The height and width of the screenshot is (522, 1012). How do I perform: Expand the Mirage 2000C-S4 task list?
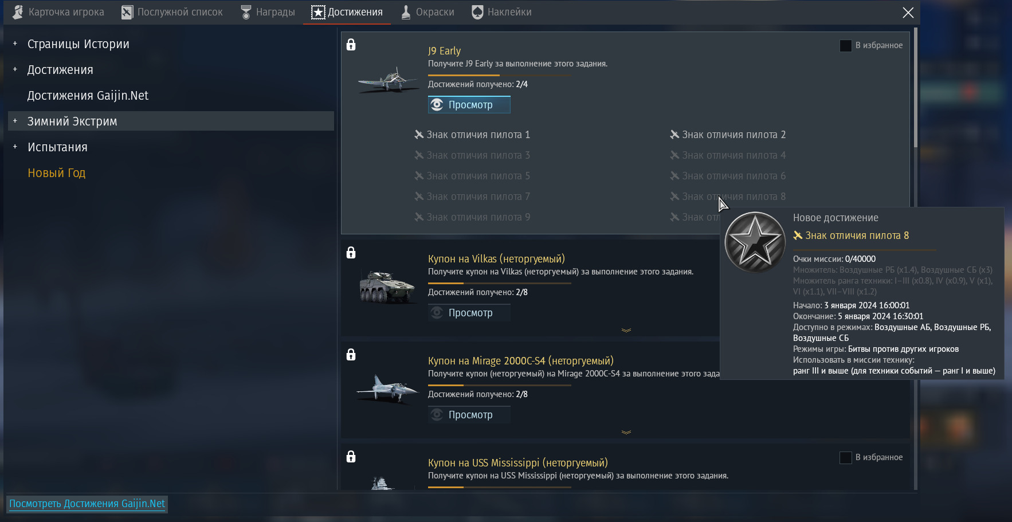626,432
